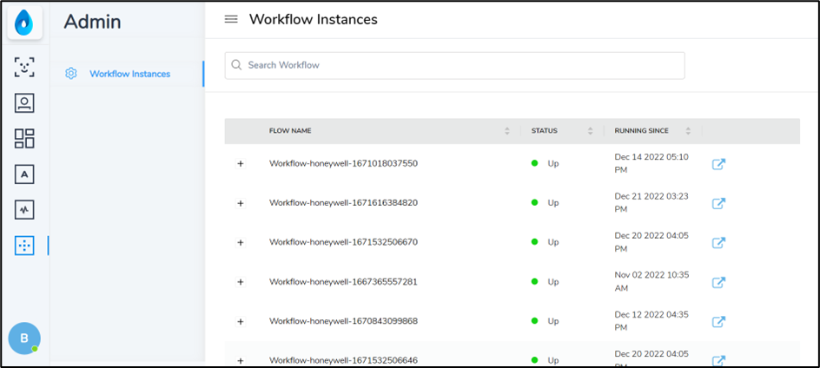This screenshot has height=368, width=820.
Task: Select the dotted grid admin sidebar icon
Action: (x=24, y=245)
